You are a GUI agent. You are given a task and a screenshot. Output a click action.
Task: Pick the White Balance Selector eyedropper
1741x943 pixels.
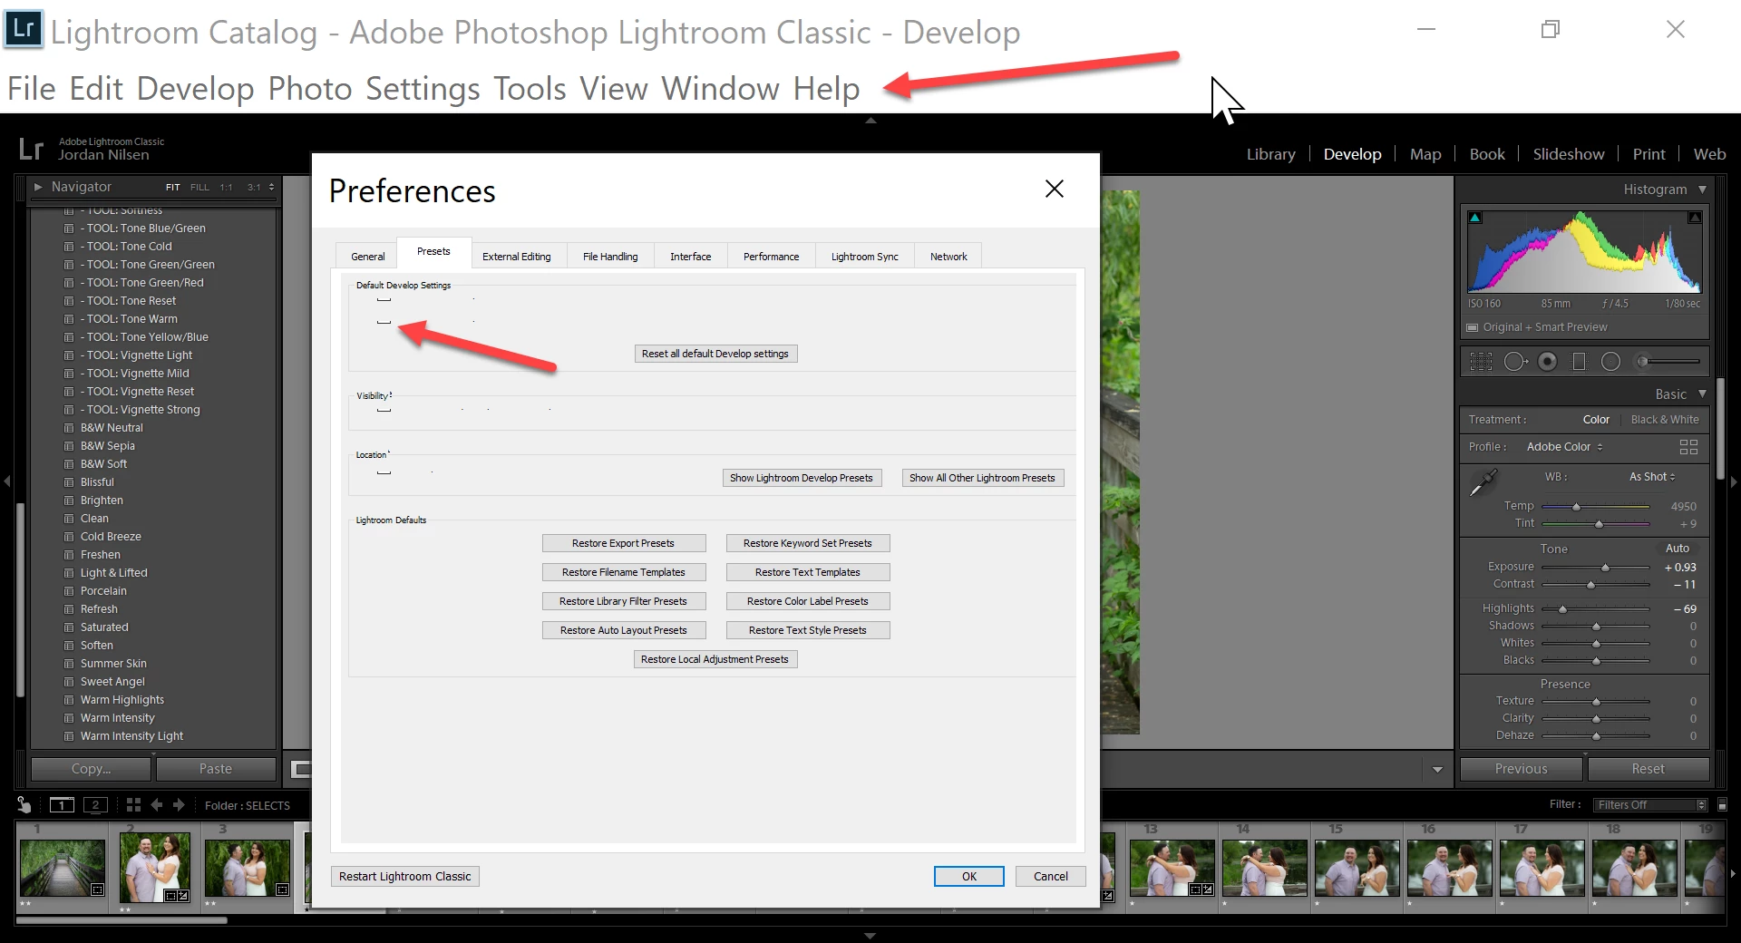pos(1483,482)
